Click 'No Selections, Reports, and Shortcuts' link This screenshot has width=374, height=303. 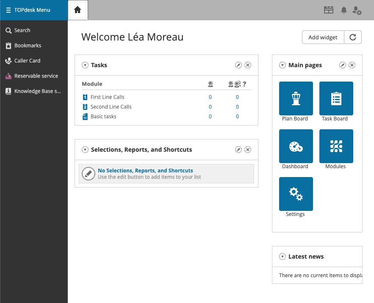tap(145, 171)
